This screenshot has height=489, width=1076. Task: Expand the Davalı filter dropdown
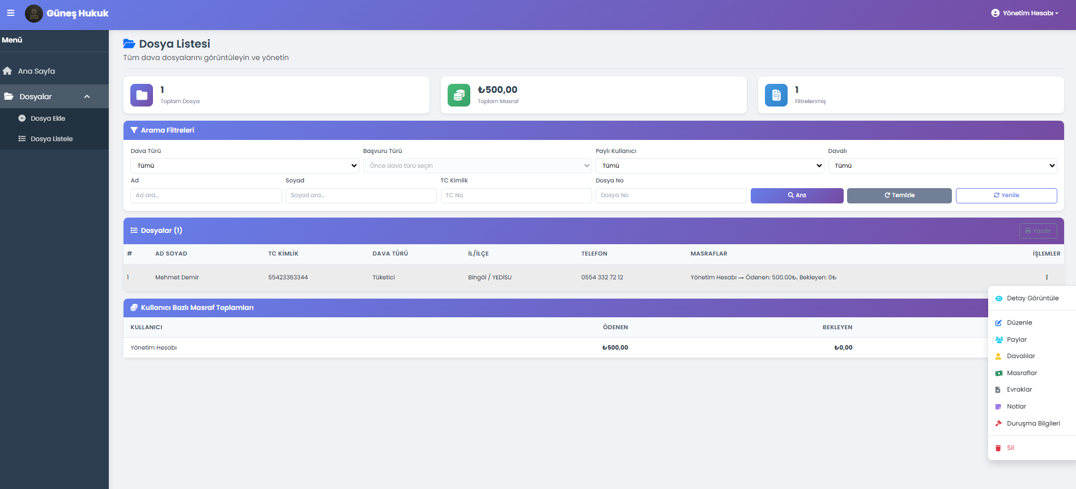942,165
